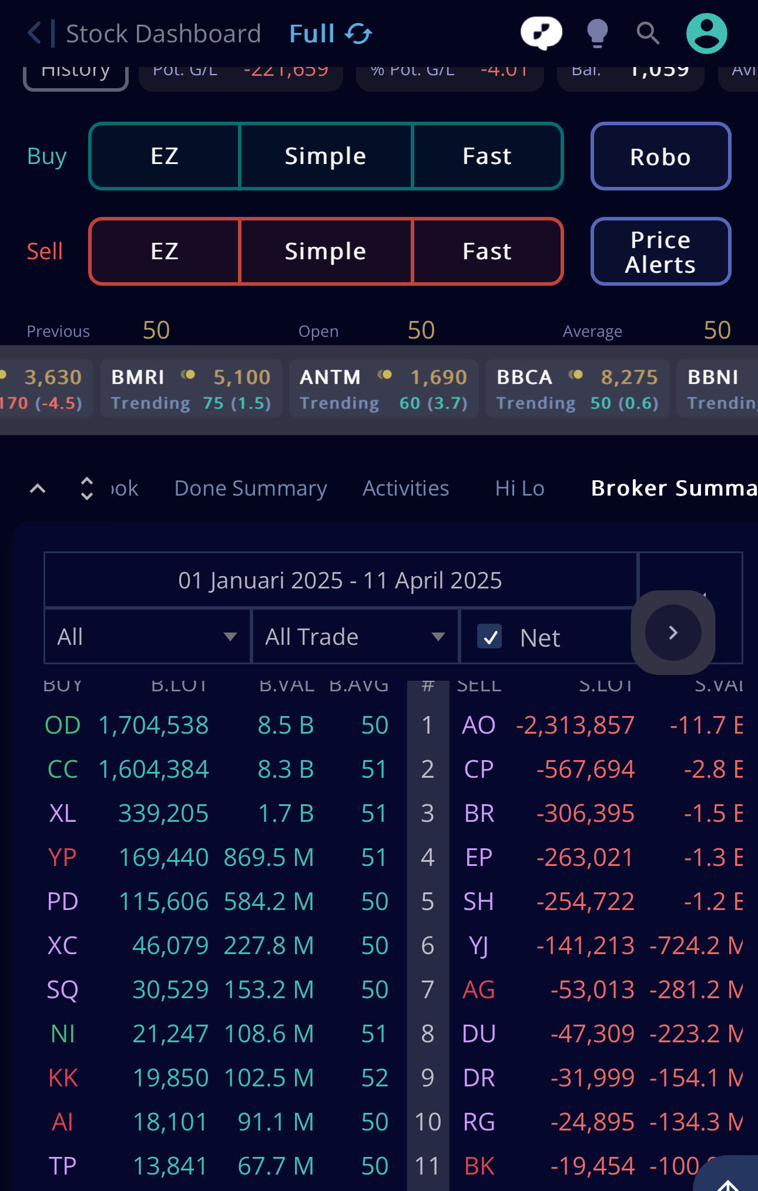The image size is (758, 1191).
Task: Tap the lightbulb ideas icon
Action: (x=597, y=33)
